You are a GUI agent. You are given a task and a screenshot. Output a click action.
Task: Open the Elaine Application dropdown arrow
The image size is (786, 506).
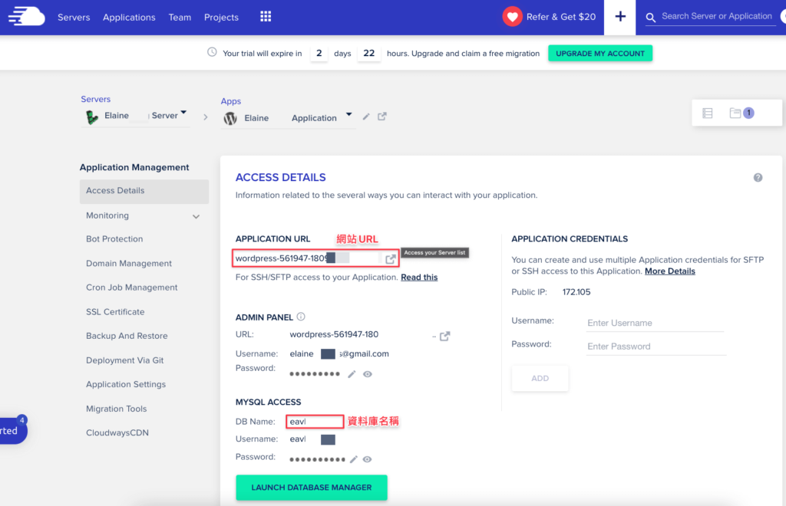tap(349, 114)
